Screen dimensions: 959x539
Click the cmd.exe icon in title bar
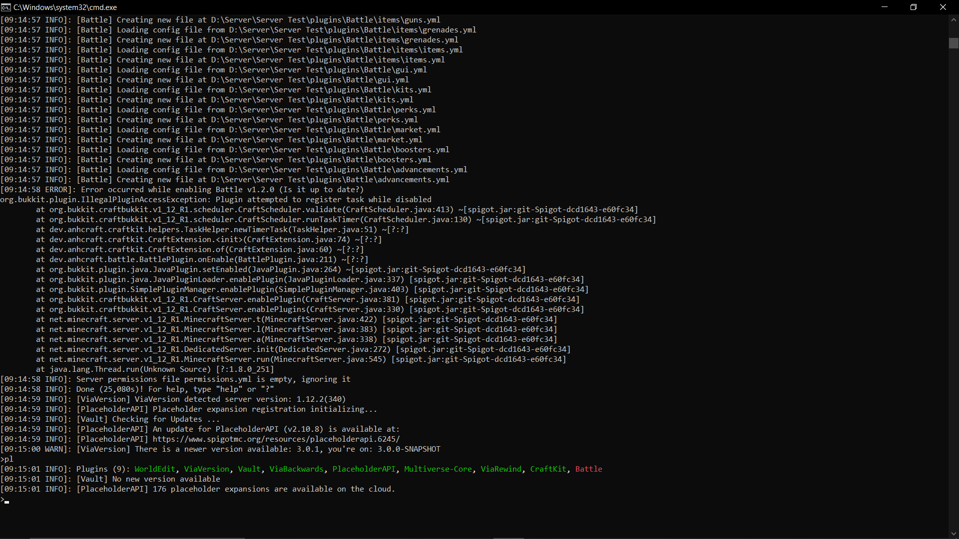tap(6, 7)
